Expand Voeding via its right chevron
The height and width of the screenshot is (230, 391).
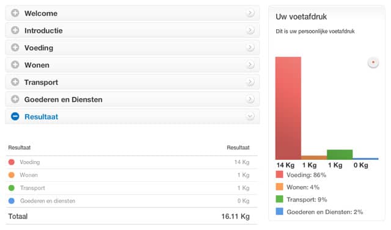[x=250, y=48]
